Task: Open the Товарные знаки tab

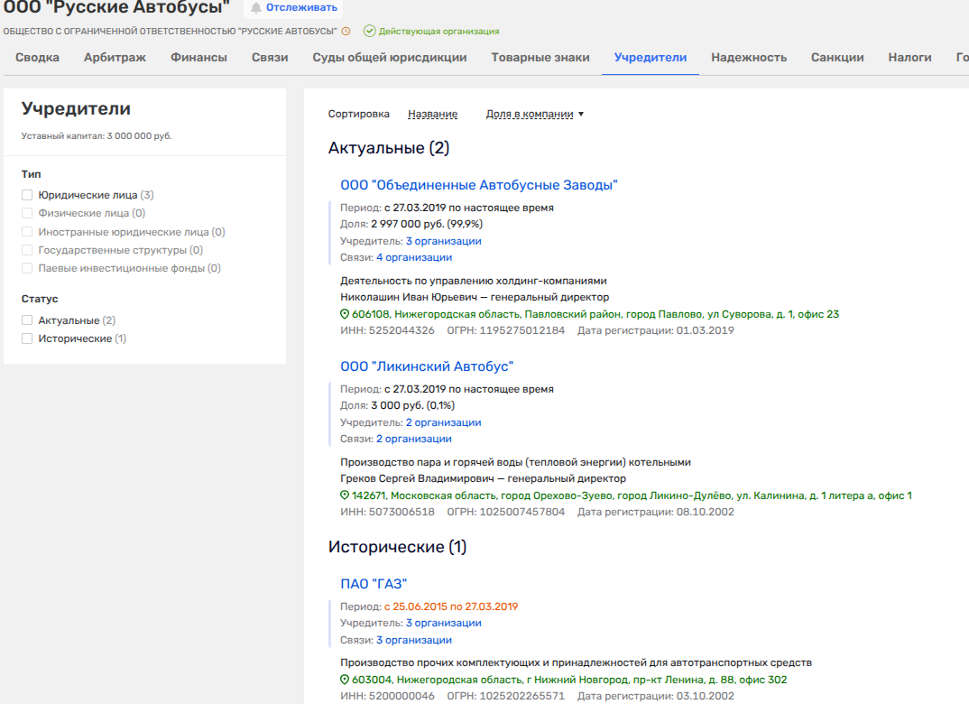Action: tap(540, 58)
